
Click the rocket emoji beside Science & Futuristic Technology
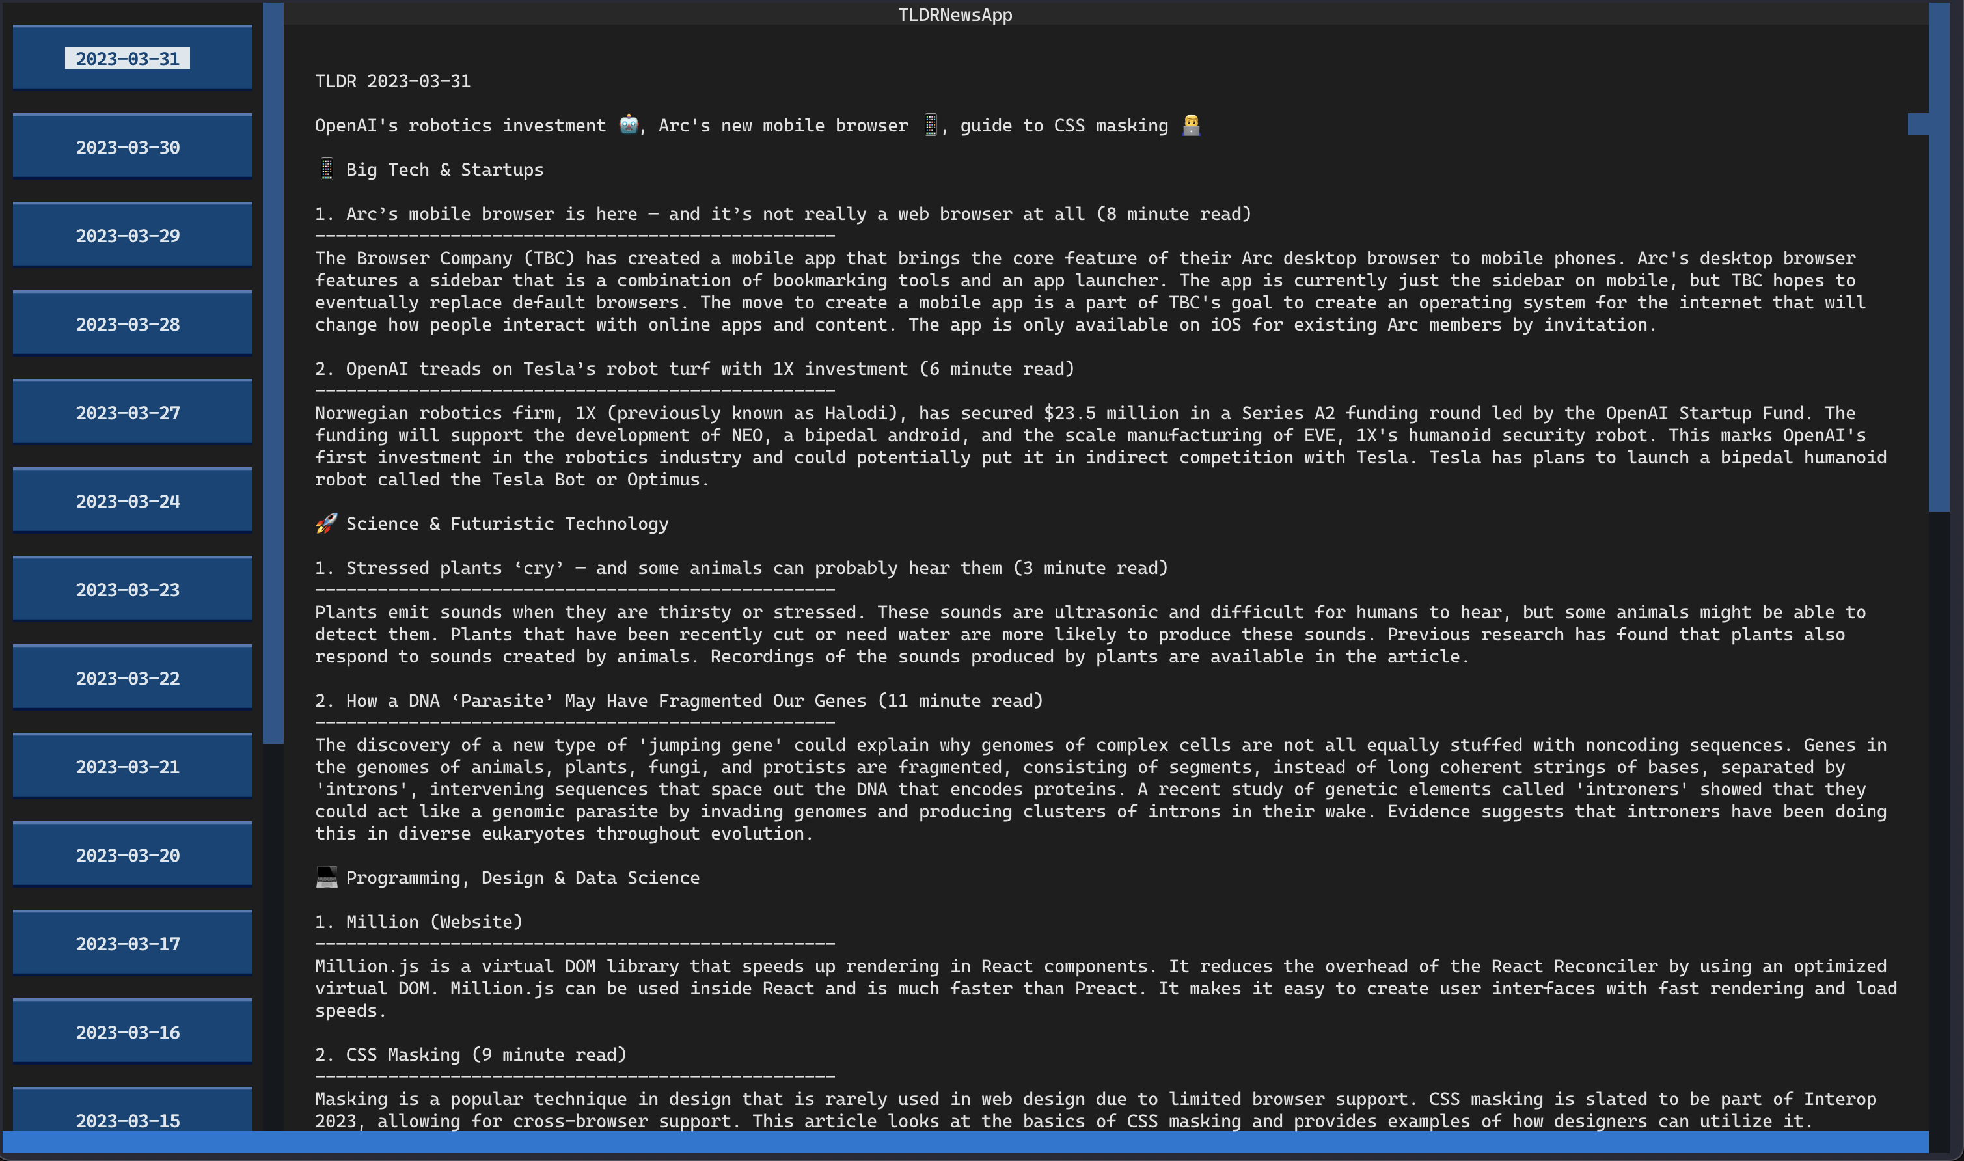pyautogui.click(x=326, y=523)
